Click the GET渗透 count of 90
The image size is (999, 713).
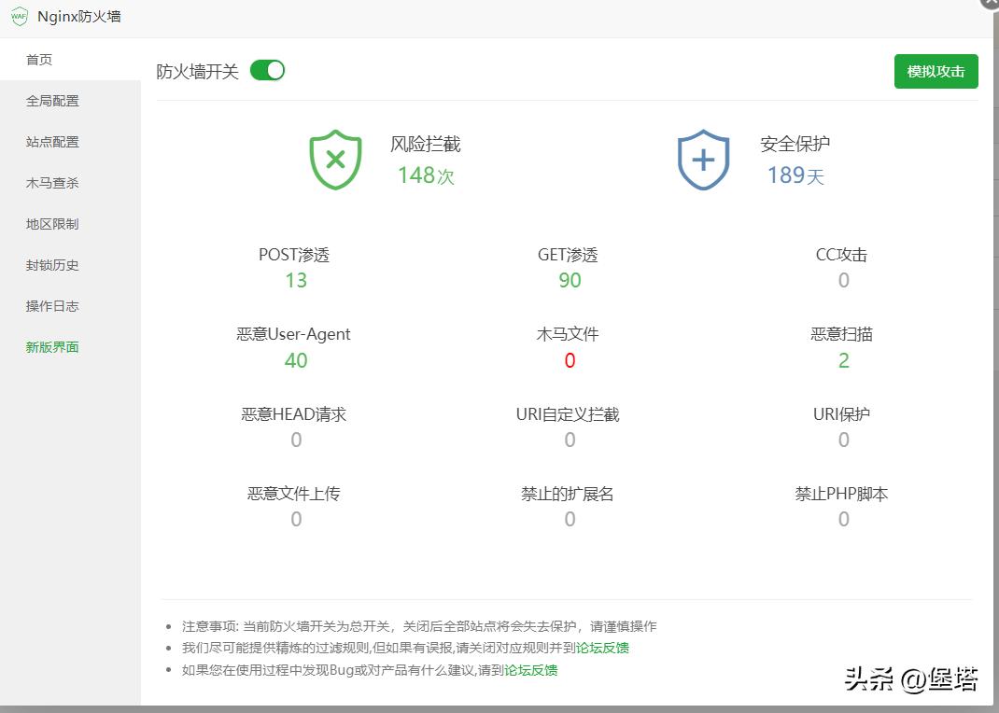570,280
